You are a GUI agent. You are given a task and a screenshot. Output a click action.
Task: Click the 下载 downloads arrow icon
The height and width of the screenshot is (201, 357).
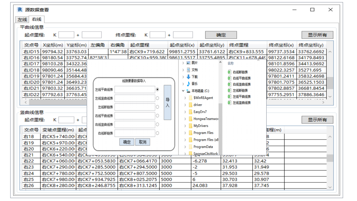pyautogui.click(x=188, y=77)
